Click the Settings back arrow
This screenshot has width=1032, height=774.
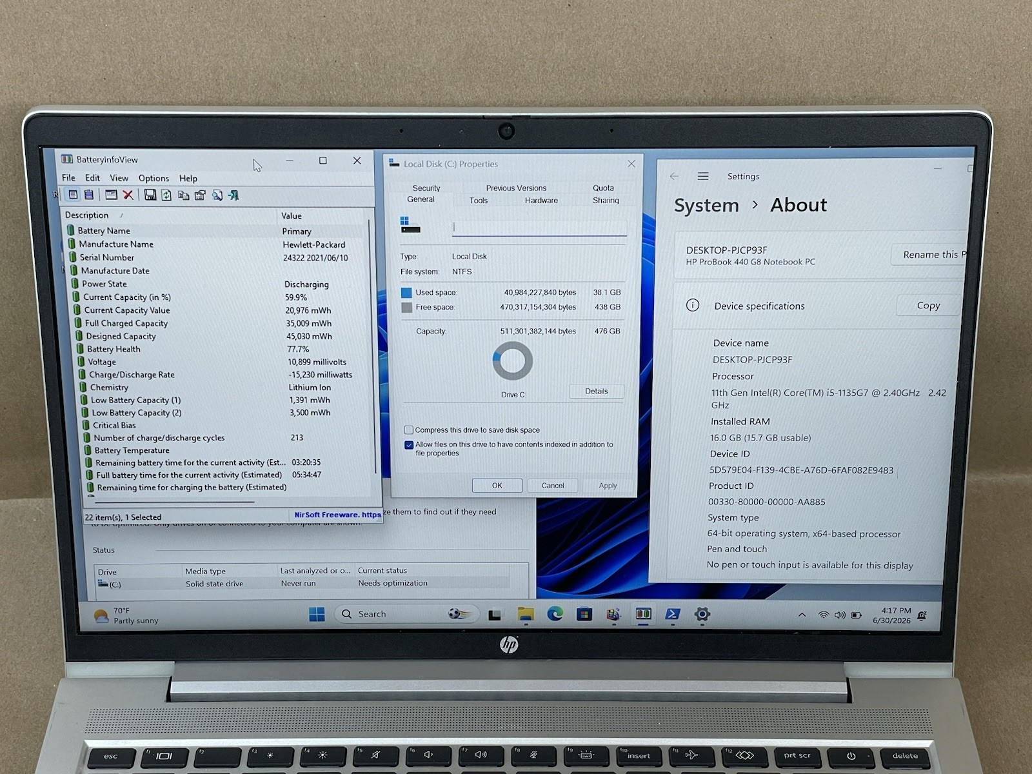coord(674,176)
